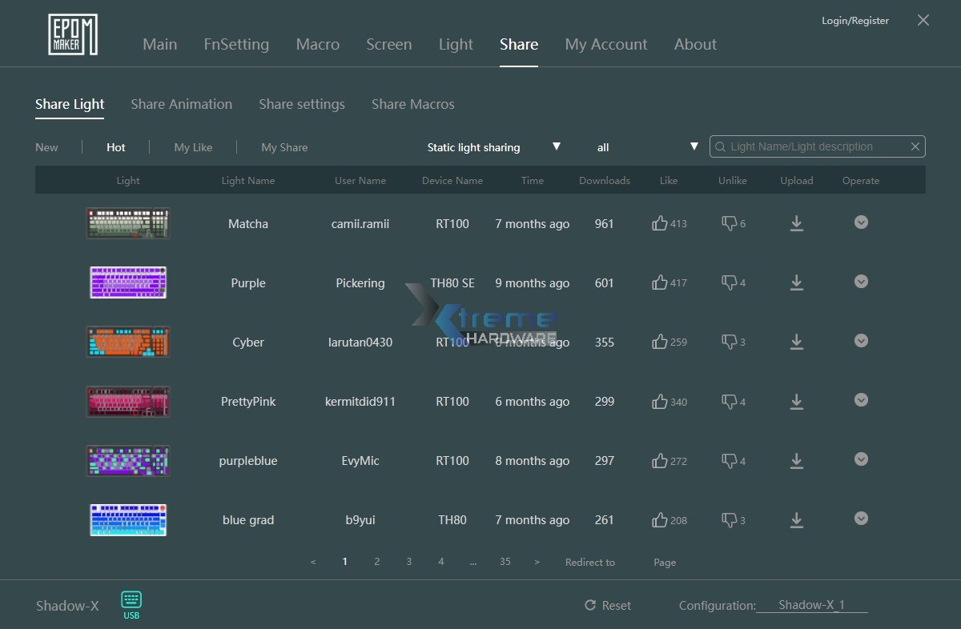Image resolution: width=961 pixels, height=629 pixels.
Task: Like the Matcha light with thumbs up
Action: tap(660, 223)
